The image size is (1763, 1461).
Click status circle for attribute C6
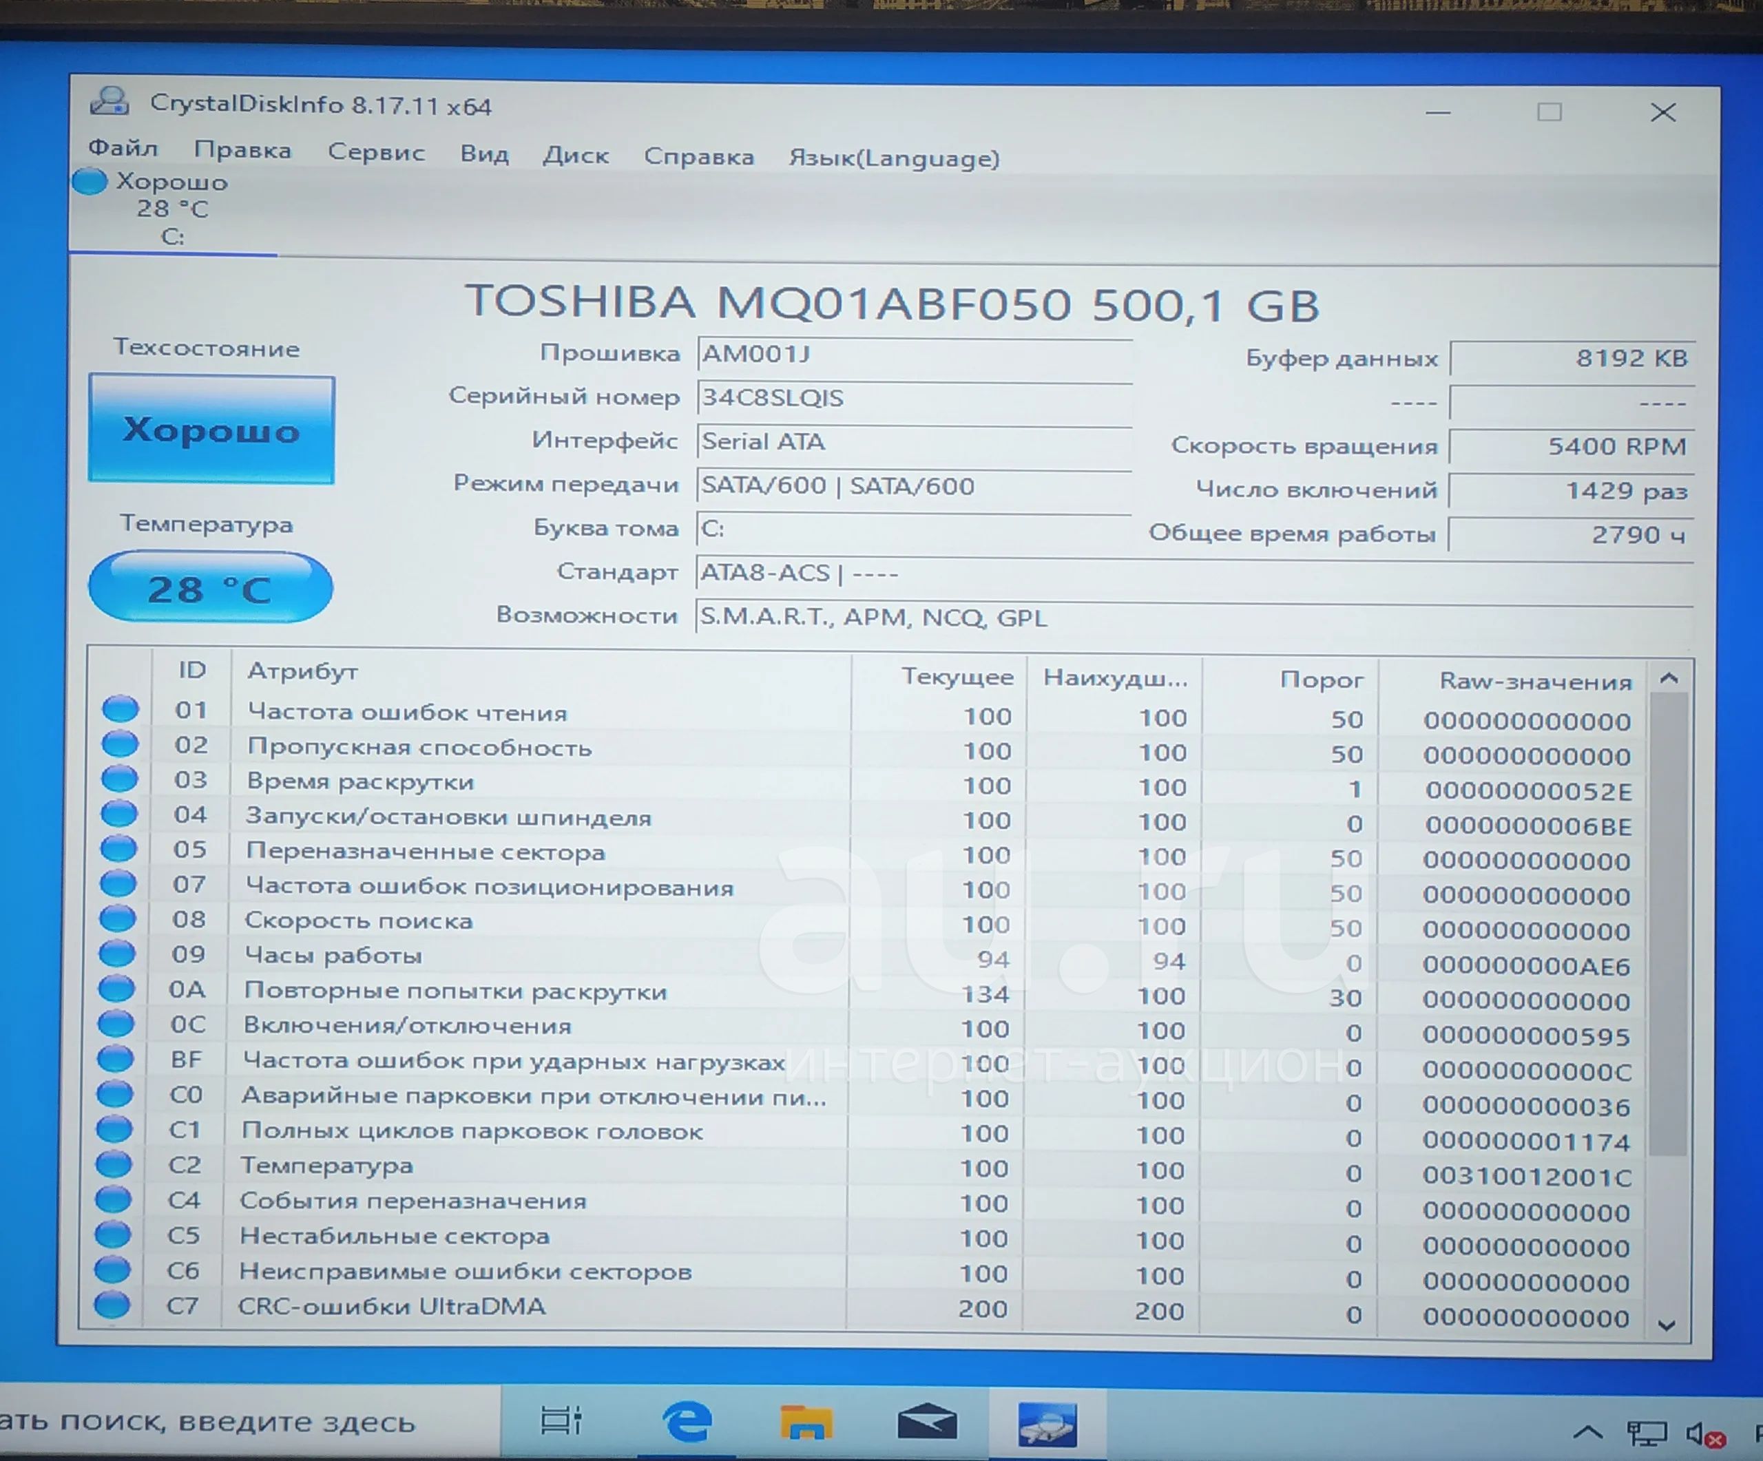[112, 1270]
